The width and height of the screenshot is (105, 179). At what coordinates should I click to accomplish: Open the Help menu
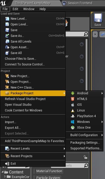pyautogui.click(x=43, y=9)
